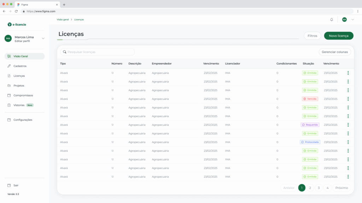Image resolution: width=362 pixels, height=203 pixels.
Task: Reload the page with the browser refresh button
Action: tap(16, 11)
